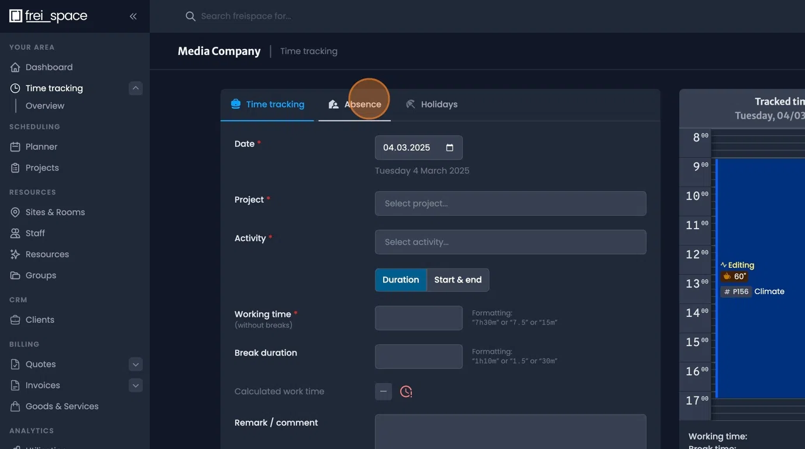Click the red clock warning icon
Viewport: 805px width, 449px height.
(x=406, y=392)
